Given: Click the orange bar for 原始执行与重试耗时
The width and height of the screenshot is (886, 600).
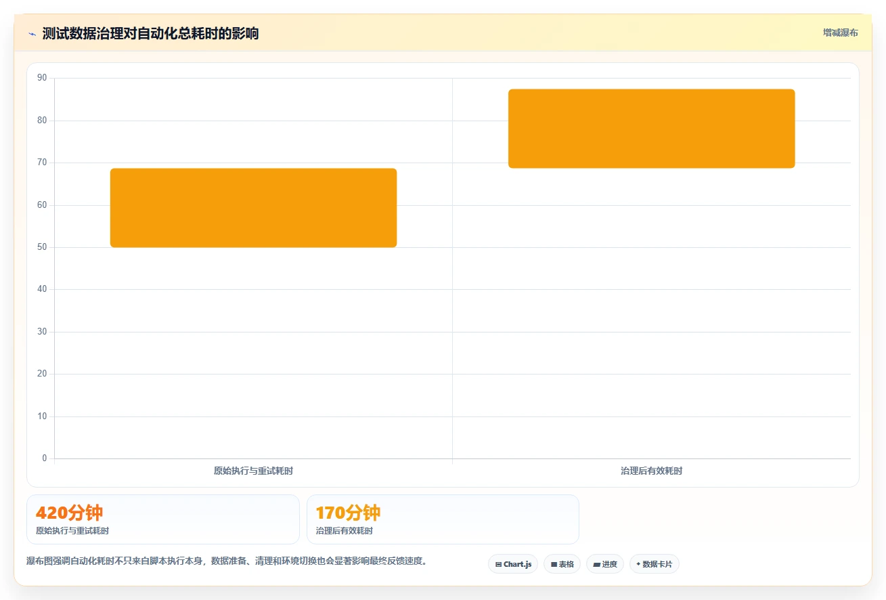Looking at the screenshot, I should point(253,208).
